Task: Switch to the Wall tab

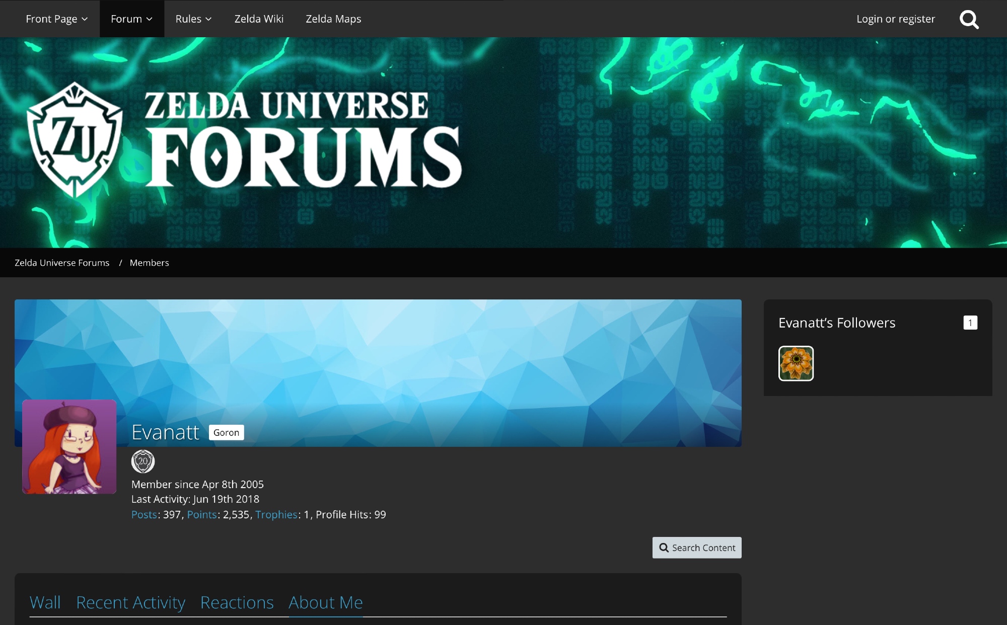Action: coord(45,602)
